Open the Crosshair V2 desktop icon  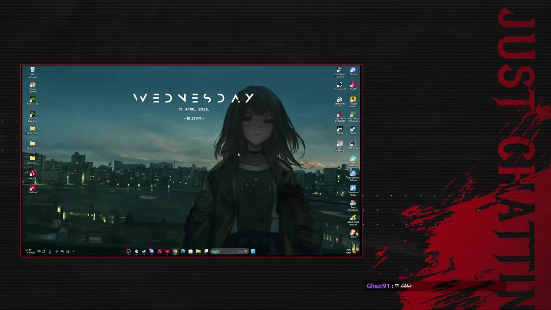coord(340,86)
